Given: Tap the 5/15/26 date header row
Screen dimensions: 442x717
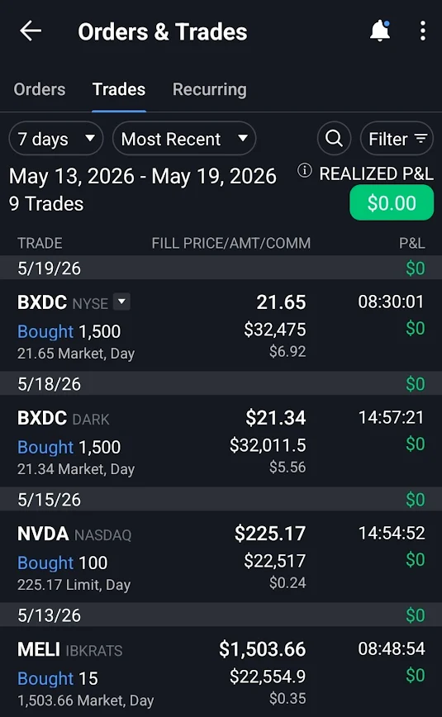Looking at the screenshot, I should [221, 499].
